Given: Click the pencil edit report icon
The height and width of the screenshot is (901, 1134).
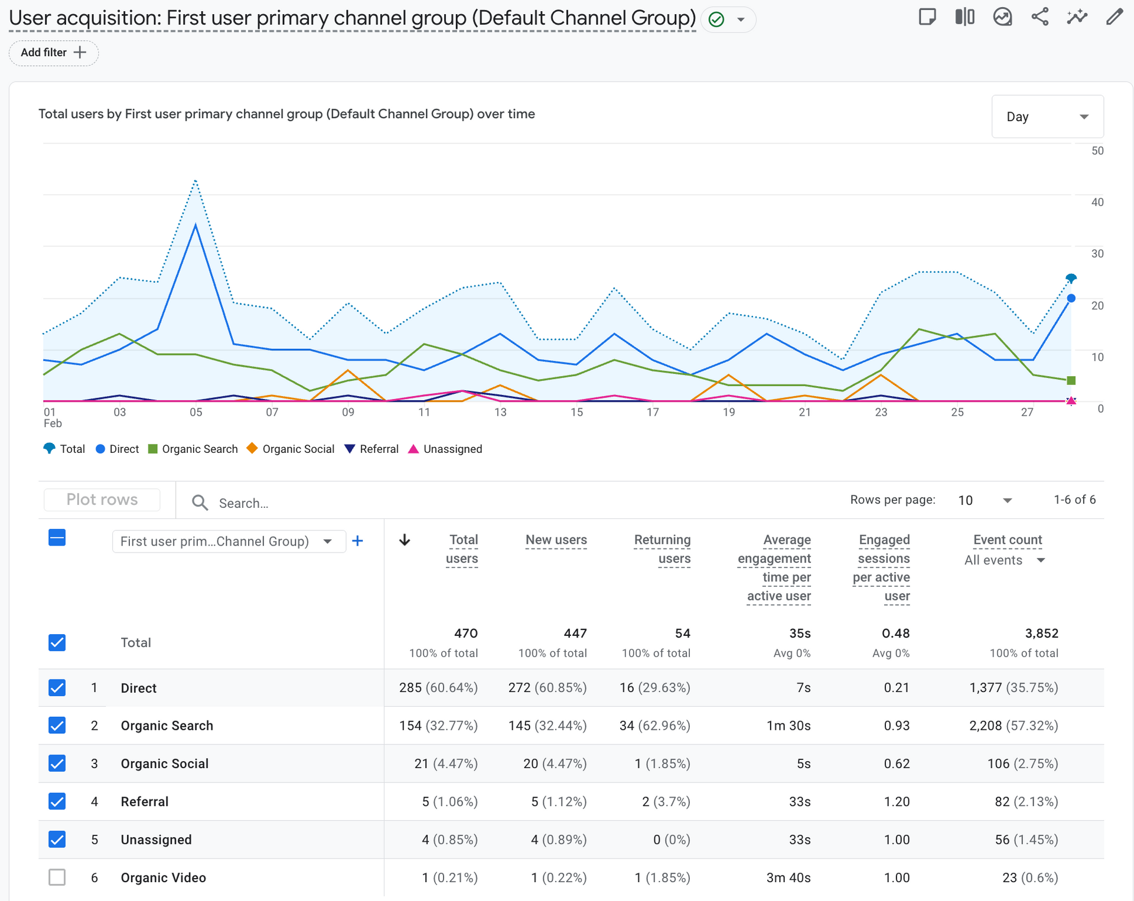Looking at the screenshot, I should (x=1114, y=17).
